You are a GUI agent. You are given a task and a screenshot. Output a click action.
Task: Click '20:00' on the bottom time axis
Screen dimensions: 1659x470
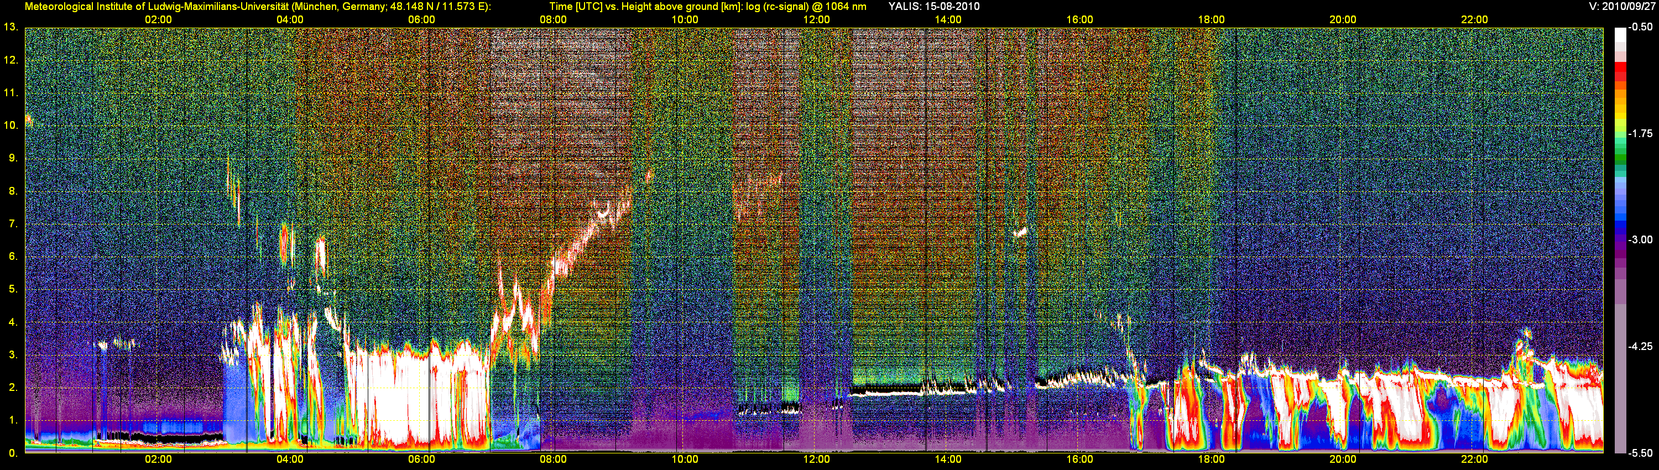tap(1343, 459)
